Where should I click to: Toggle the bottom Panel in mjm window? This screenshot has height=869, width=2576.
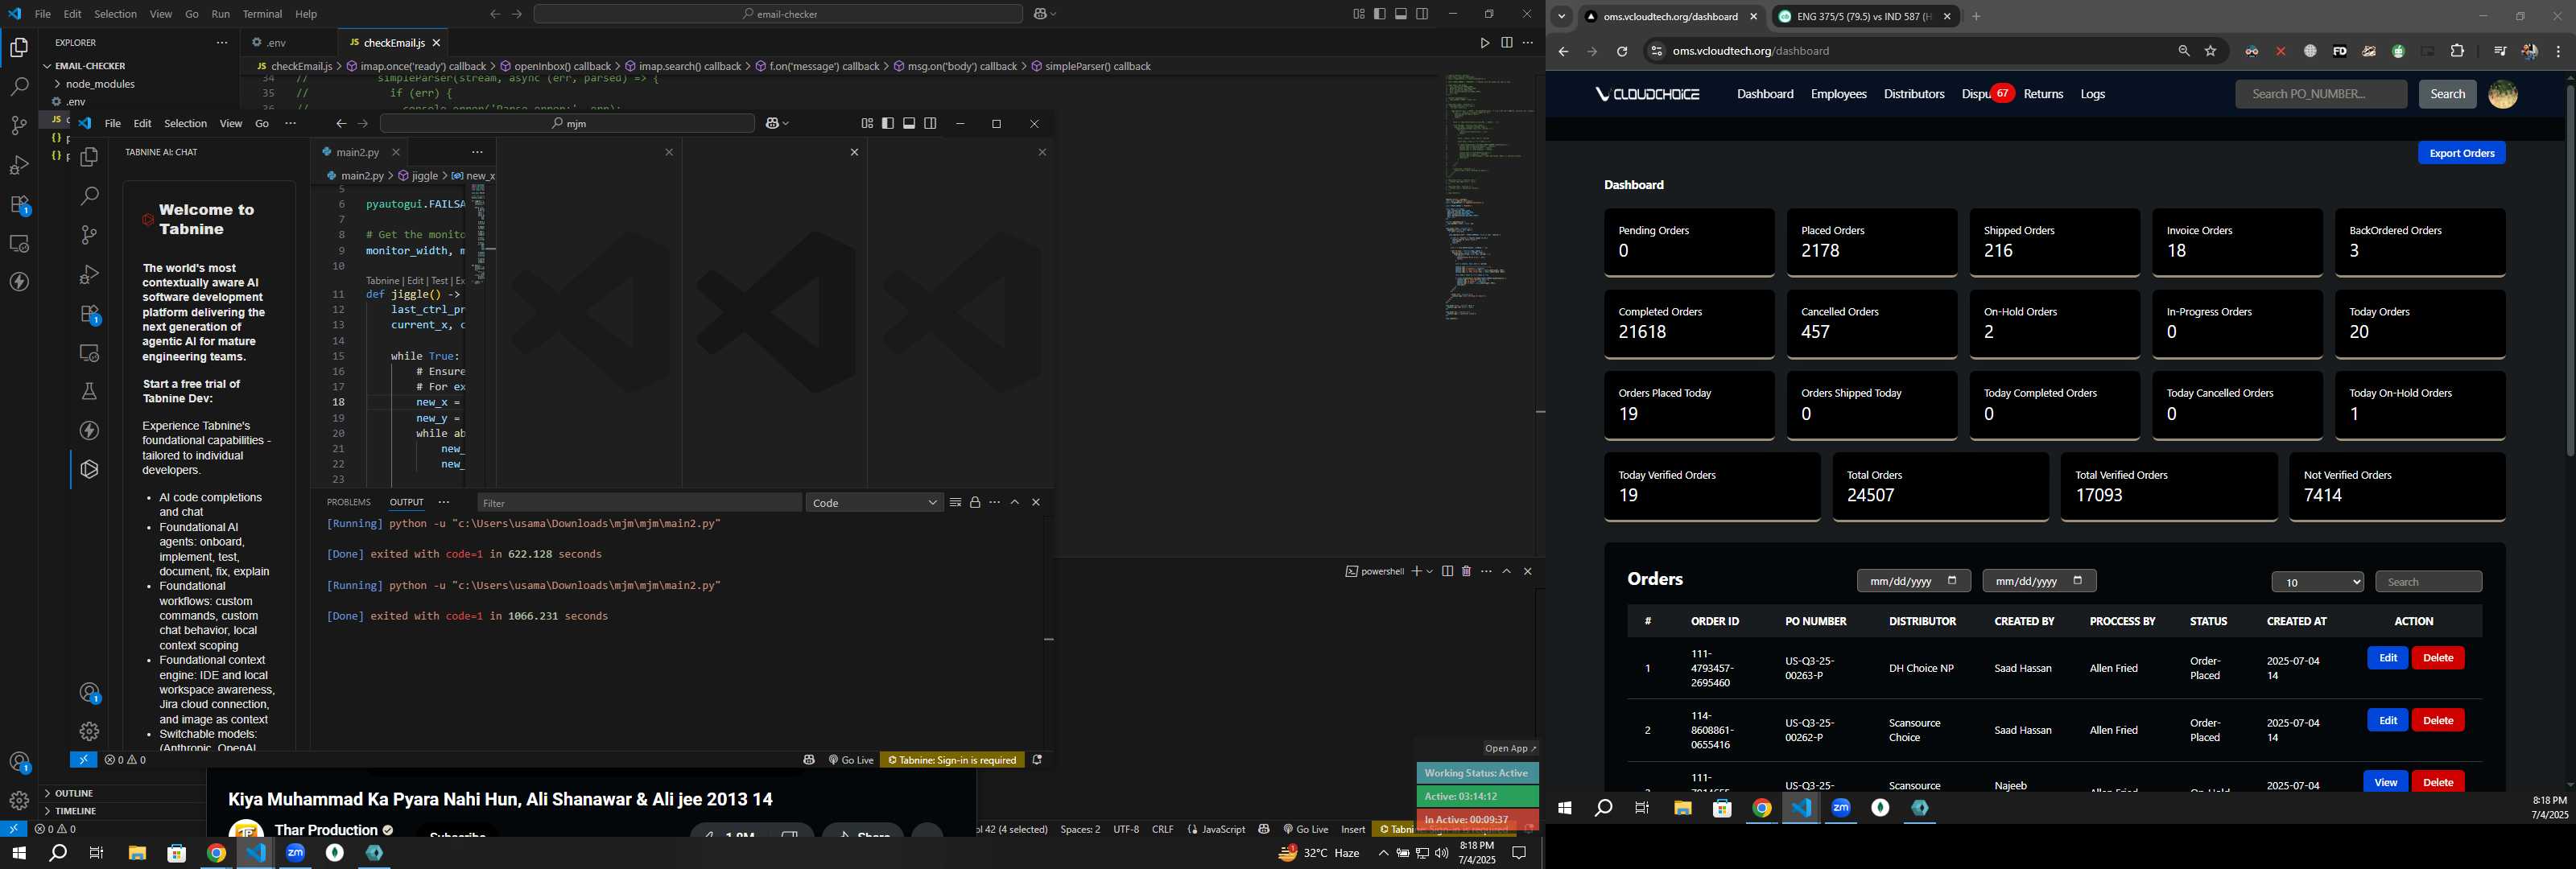[x=909, y=124]
